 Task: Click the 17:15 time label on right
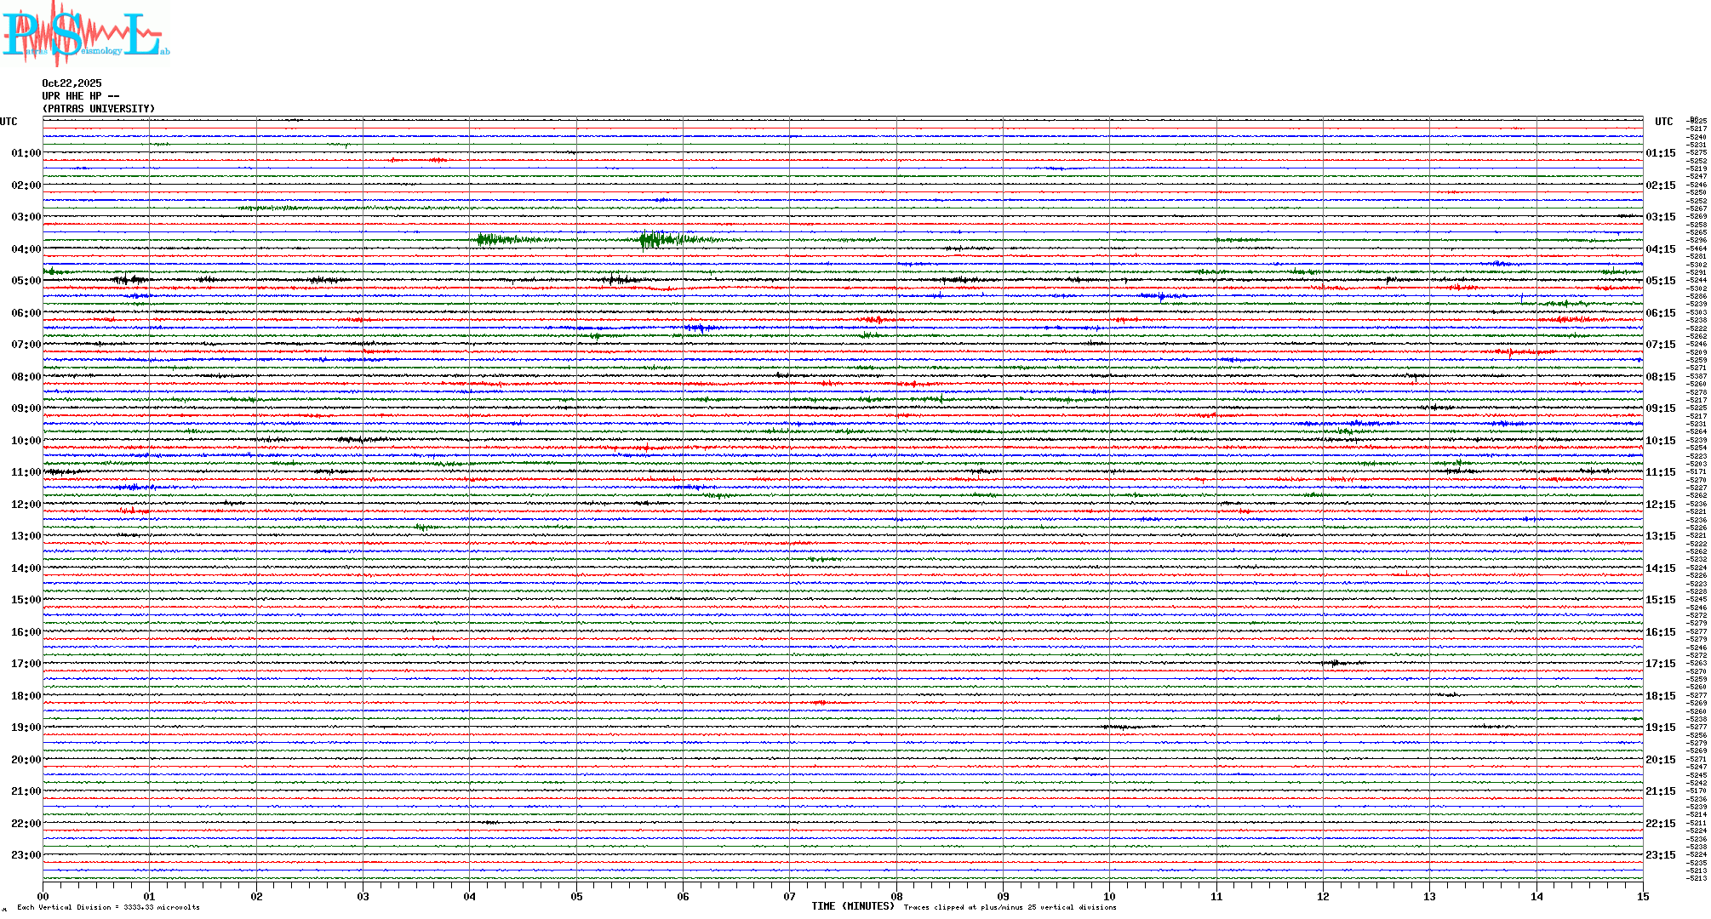[1660, 664]
